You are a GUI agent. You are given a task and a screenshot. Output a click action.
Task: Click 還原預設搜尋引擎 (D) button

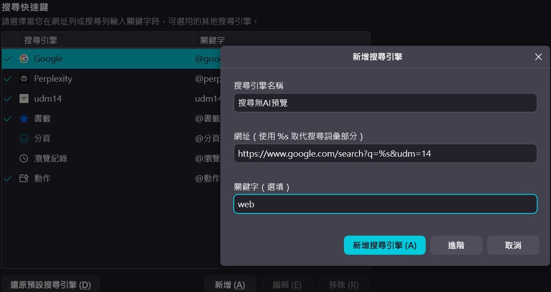click(x=51, y=285)
